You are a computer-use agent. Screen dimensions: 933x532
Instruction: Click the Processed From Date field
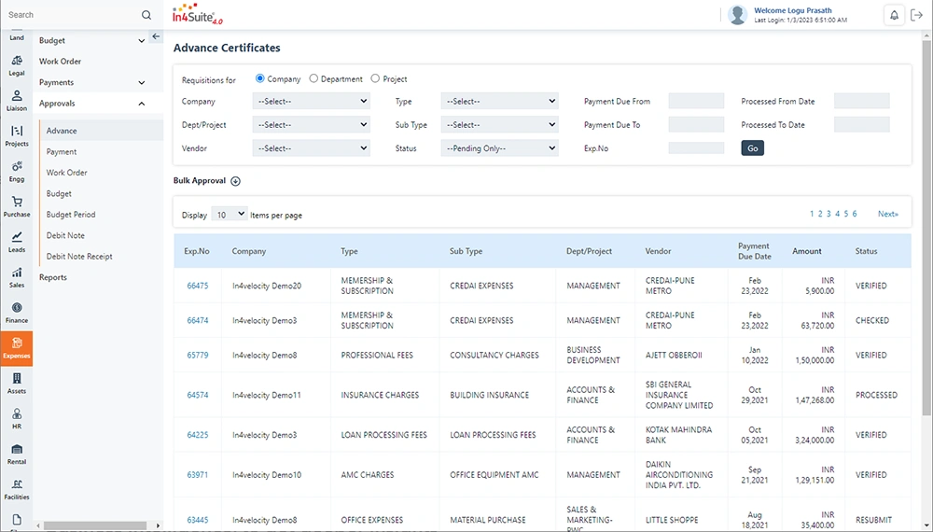tap(861, 101)
